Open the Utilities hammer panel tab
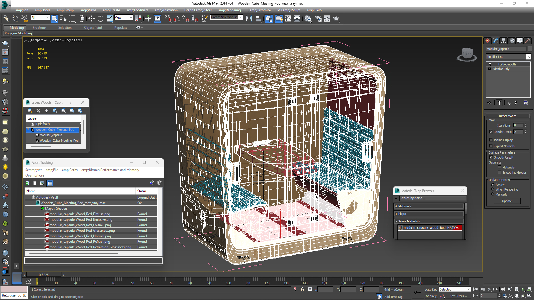Image resolution: width=534 pixels, height=300 pixels. (x=528, y=41)
